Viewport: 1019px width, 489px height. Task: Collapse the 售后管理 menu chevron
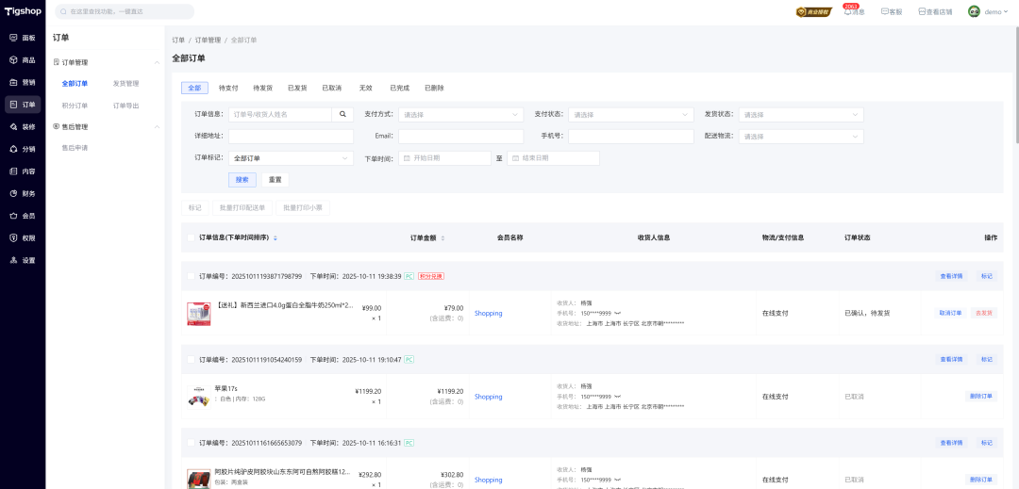(x=157, y=126)
